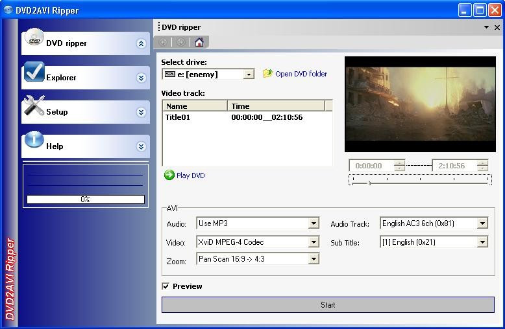
Task: Select the Explorer sidebar item
Action: 86,78
